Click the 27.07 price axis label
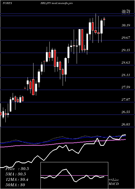 [126, 100]
